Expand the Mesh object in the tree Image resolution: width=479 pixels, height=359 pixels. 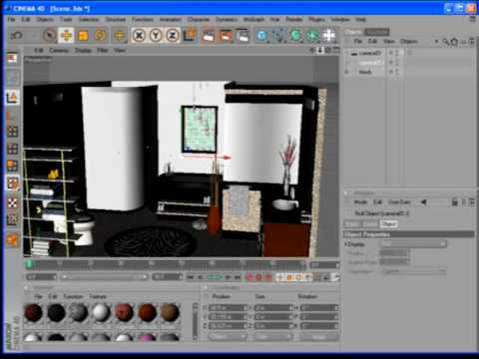(347, 72)
